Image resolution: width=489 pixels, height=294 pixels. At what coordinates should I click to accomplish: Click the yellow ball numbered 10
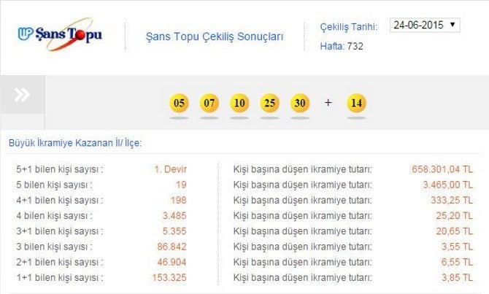pos(239,103)
